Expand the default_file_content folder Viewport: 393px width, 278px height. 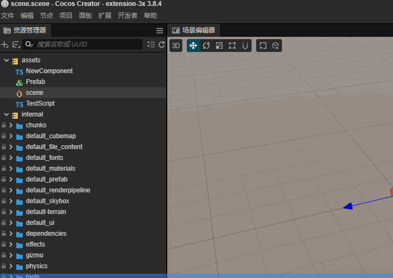(x=11, y=146)
